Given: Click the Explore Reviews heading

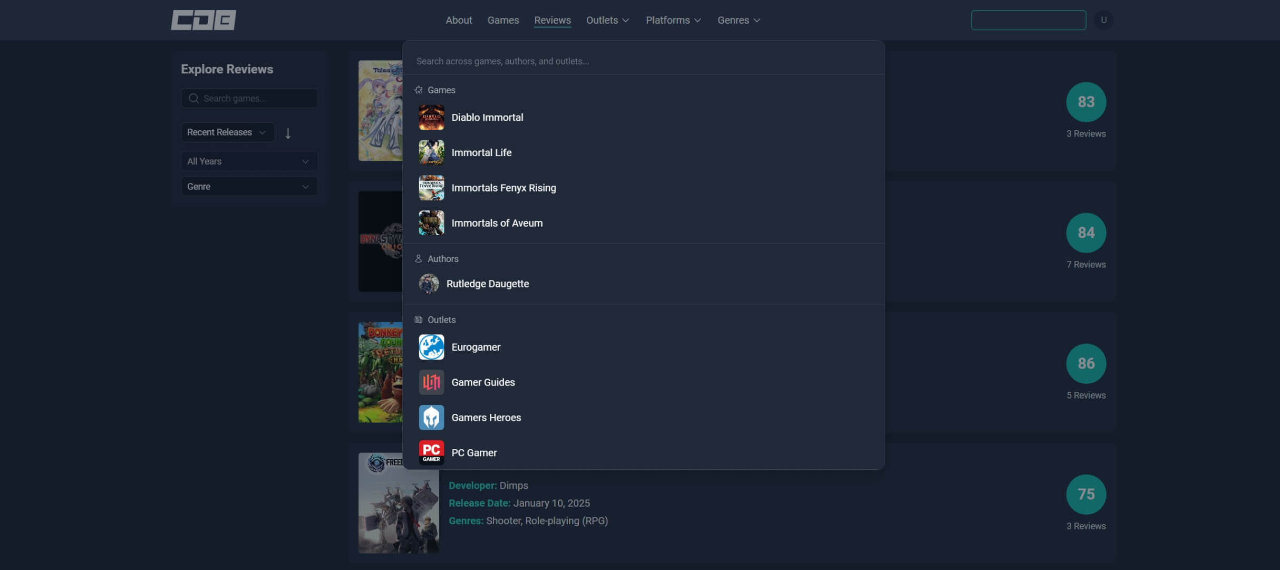Looking at the screenshot, I should [x=227, y=69].
